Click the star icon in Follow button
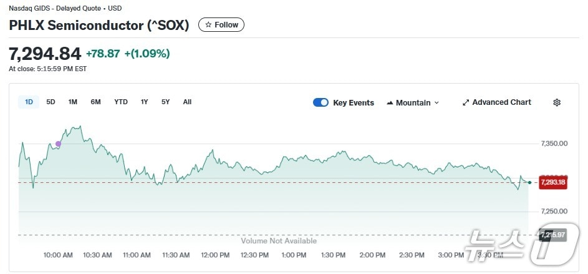The height and width of the screenshot is (274, 588). [208, 25]
